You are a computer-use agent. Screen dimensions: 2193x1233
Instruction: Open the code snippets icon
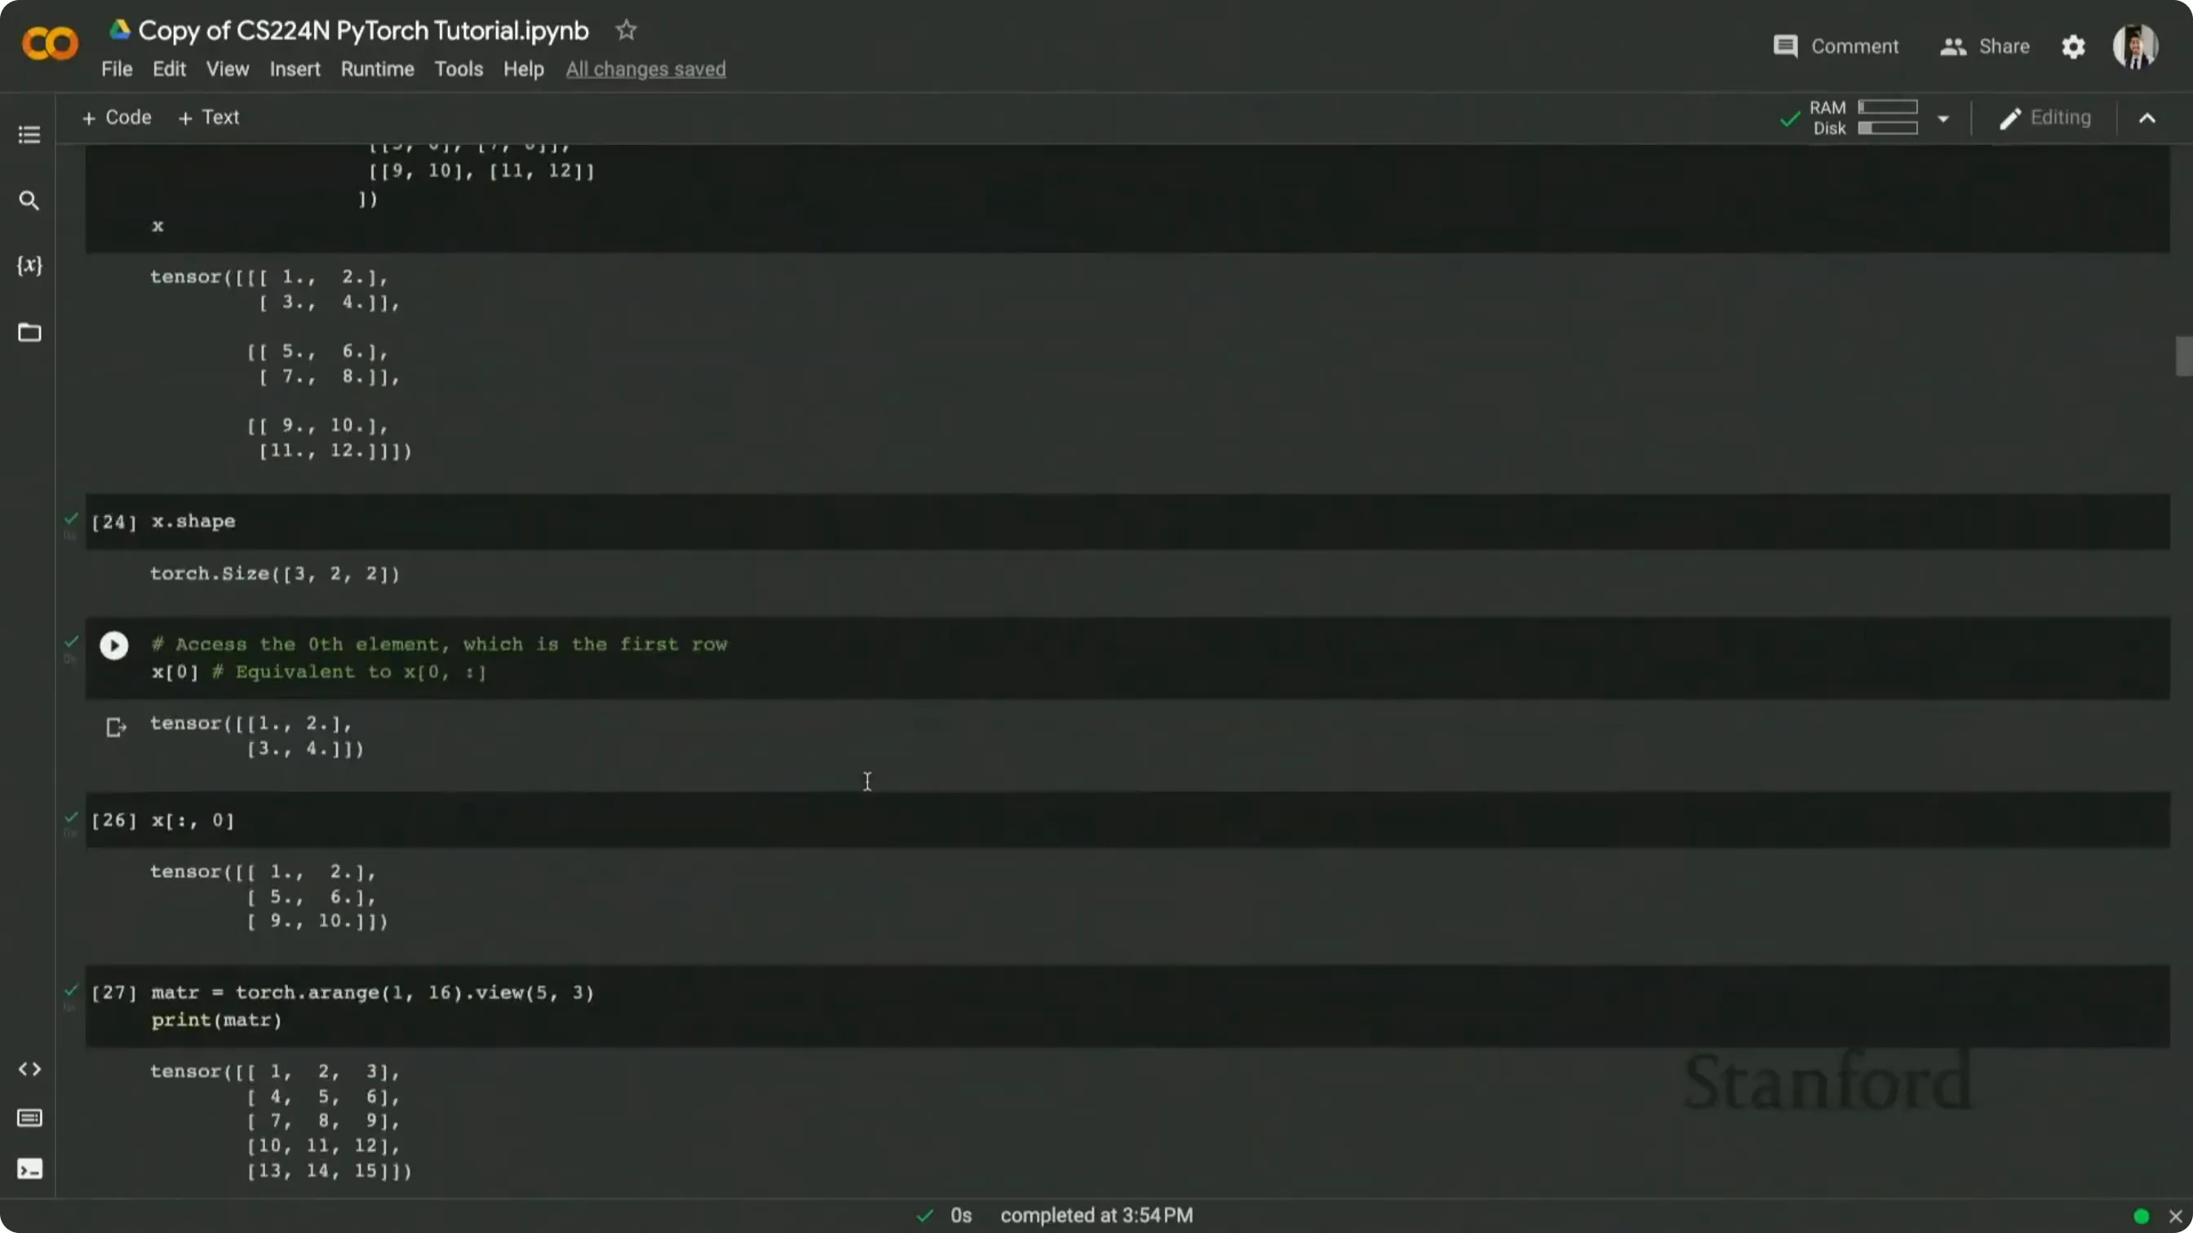pos(29,1069)
